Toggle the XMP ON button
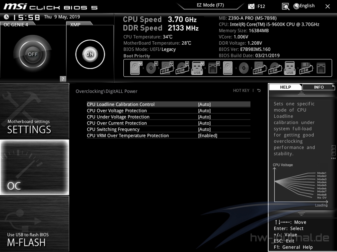 (x=90, y=54)
